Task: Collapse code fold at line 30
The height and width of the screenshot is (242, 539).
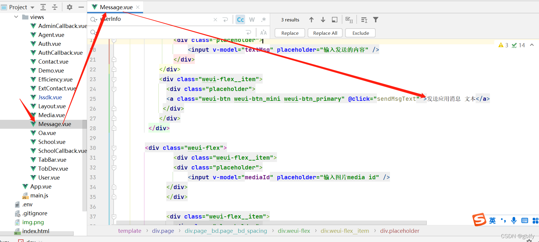Action: click(x=114, y=148)
